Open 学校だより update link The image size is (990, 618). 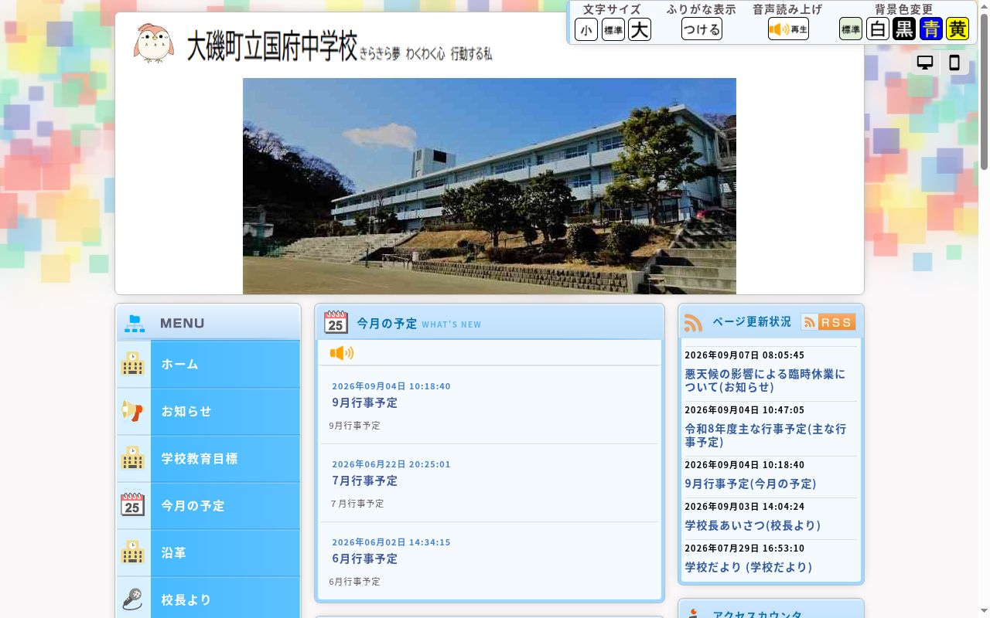click(x=749, y=567)
